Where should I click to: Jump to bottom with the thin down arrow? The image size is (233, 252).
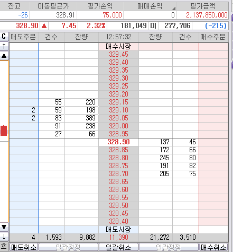point(4,237)
